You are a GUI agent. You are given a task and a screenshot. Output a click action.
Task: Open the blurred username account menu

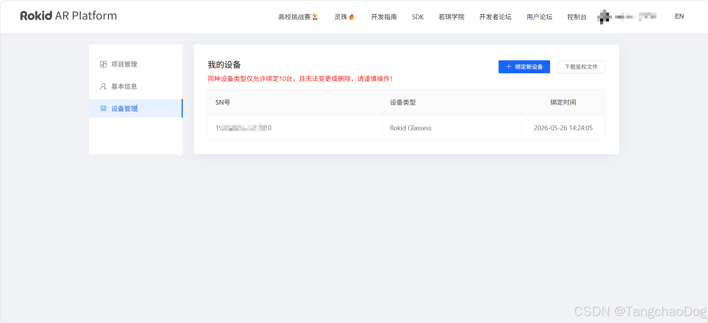pyautogui.click(x=636, y=16)
